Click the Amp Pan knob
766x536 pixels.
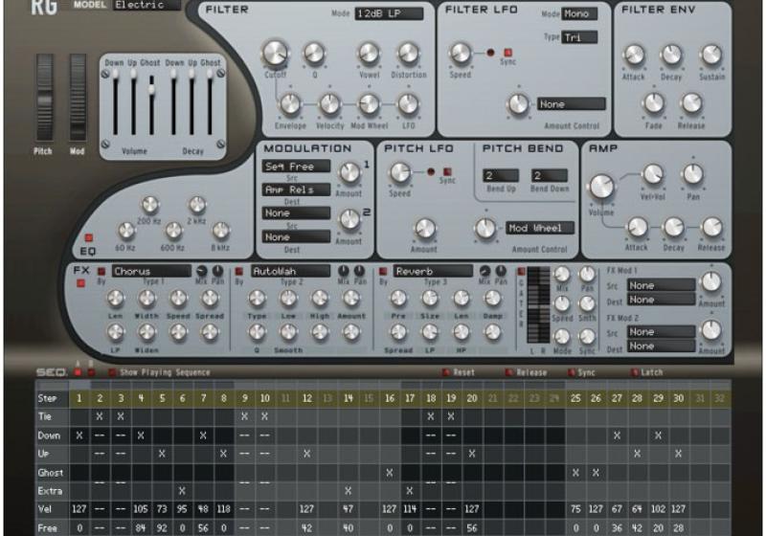[692, 174]
